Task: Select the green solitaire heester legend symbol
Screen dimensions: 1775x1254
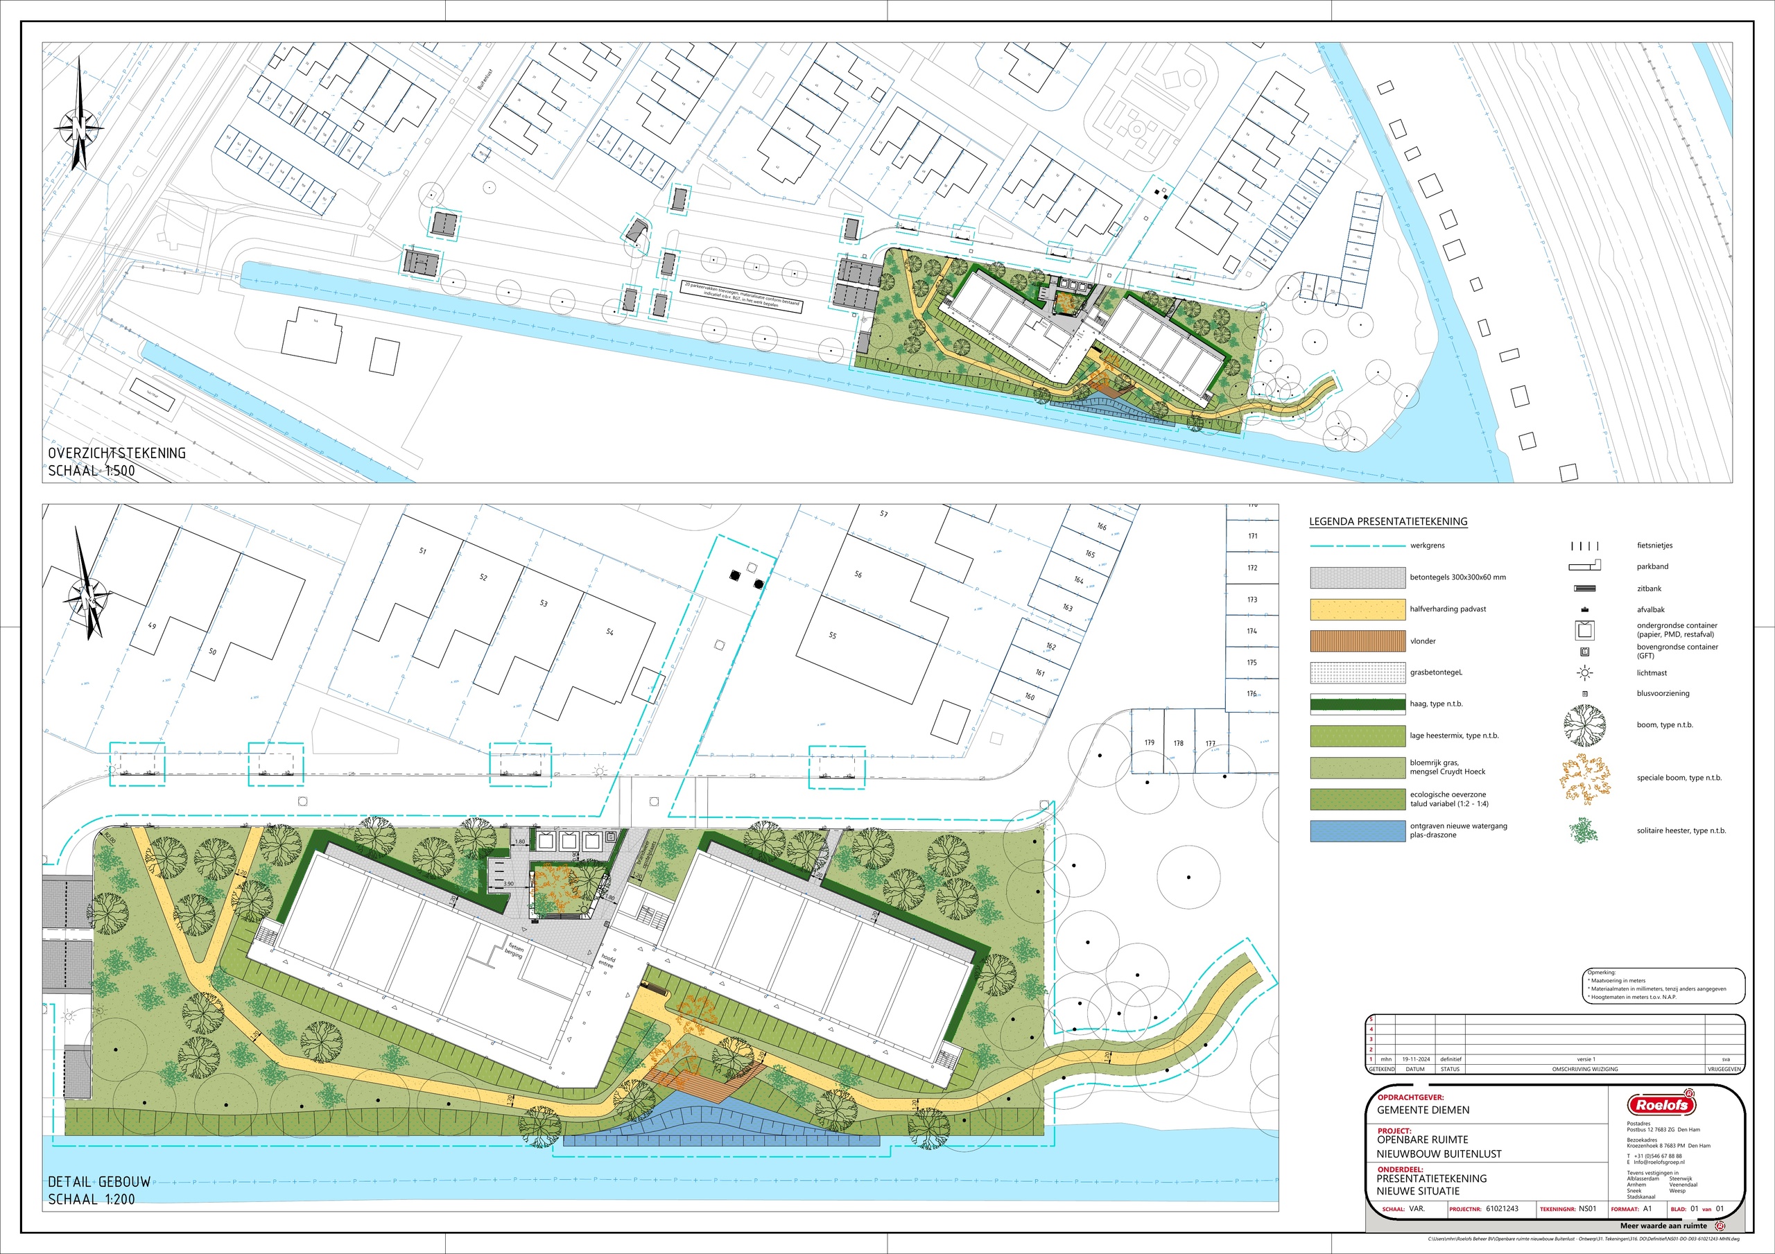Action: 1583,830
